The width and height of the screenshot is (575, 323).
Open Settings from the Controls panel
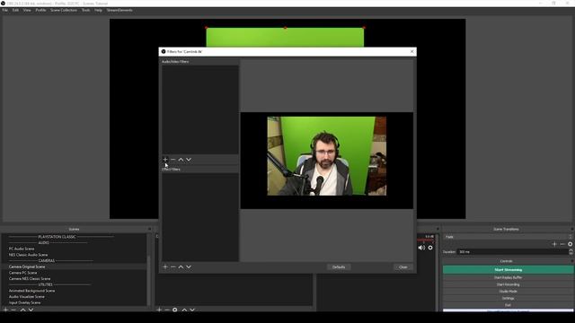pyautogui.click(x=508, y=298)
